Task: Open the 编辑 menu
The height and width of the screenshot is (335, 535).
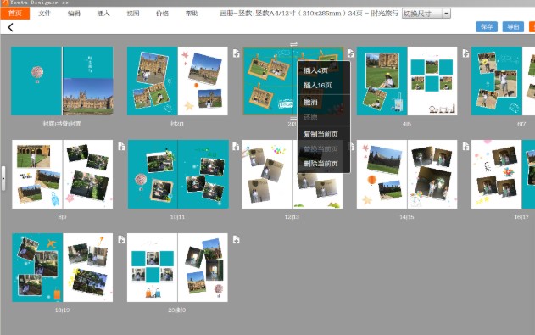Action: pyautogui.click(x=74, y=14)
